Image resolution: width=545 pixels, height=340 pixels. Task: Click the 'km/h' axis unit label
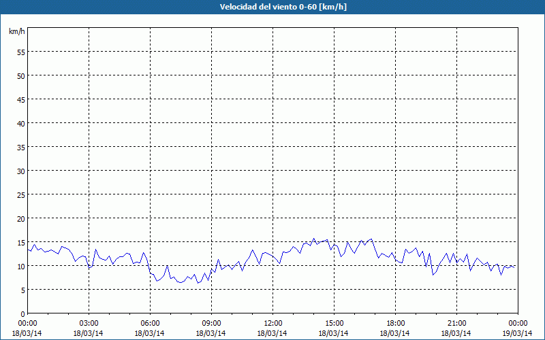pyautogui.click(x=17, y=31)
